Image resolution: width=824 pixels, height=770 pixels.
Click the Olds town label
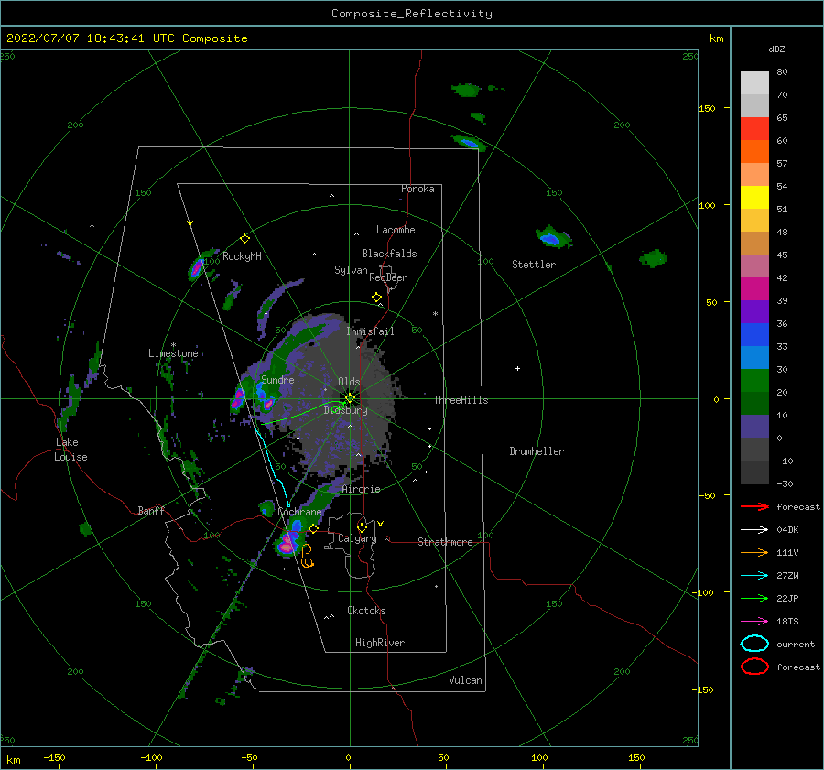(349, 382)
